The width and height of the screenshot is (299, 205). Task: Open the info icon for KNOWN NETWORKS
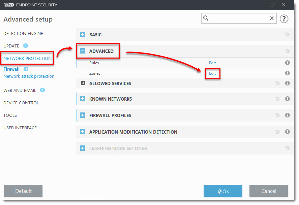(287, 99)
